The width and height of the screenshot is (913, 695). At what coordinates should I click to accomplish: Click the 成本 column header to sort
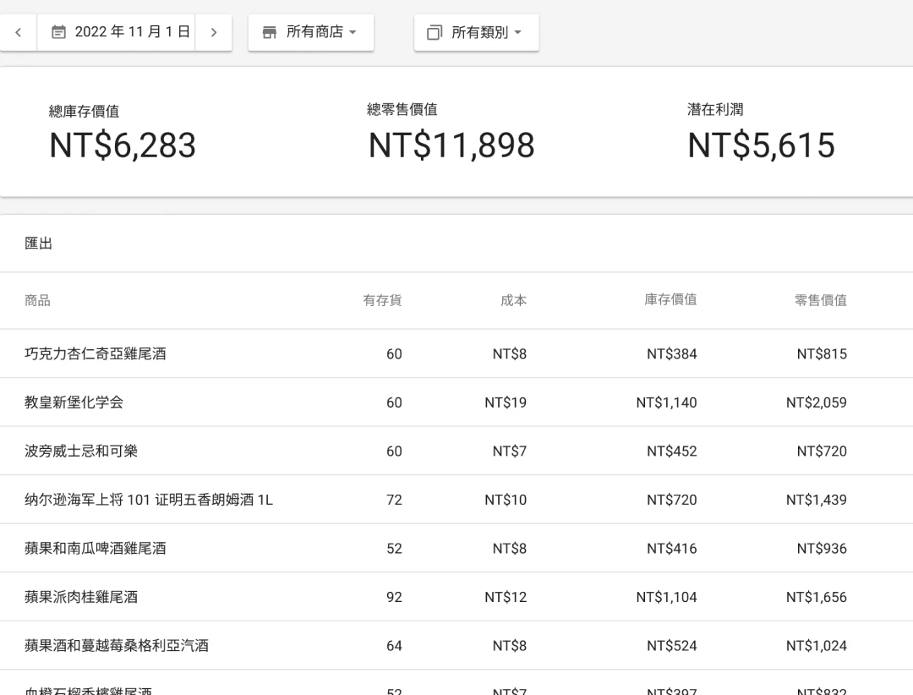(513, 300)
